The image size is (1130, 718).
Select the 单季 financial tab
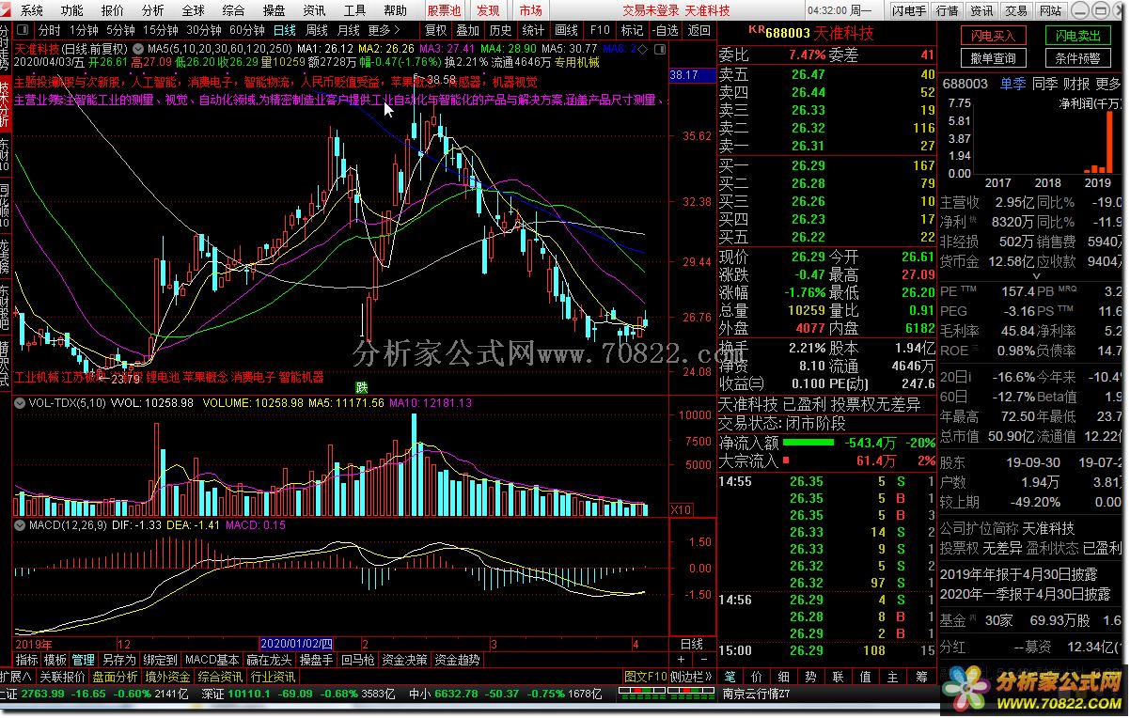pos(1012,84)
